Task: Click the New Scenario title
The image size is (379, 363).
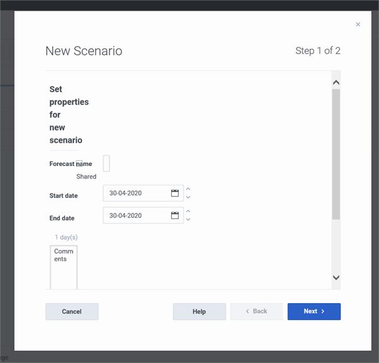Action: 84,51
